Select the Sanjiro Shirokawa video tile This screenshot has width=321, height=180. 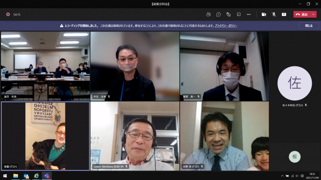coord(135,136)
